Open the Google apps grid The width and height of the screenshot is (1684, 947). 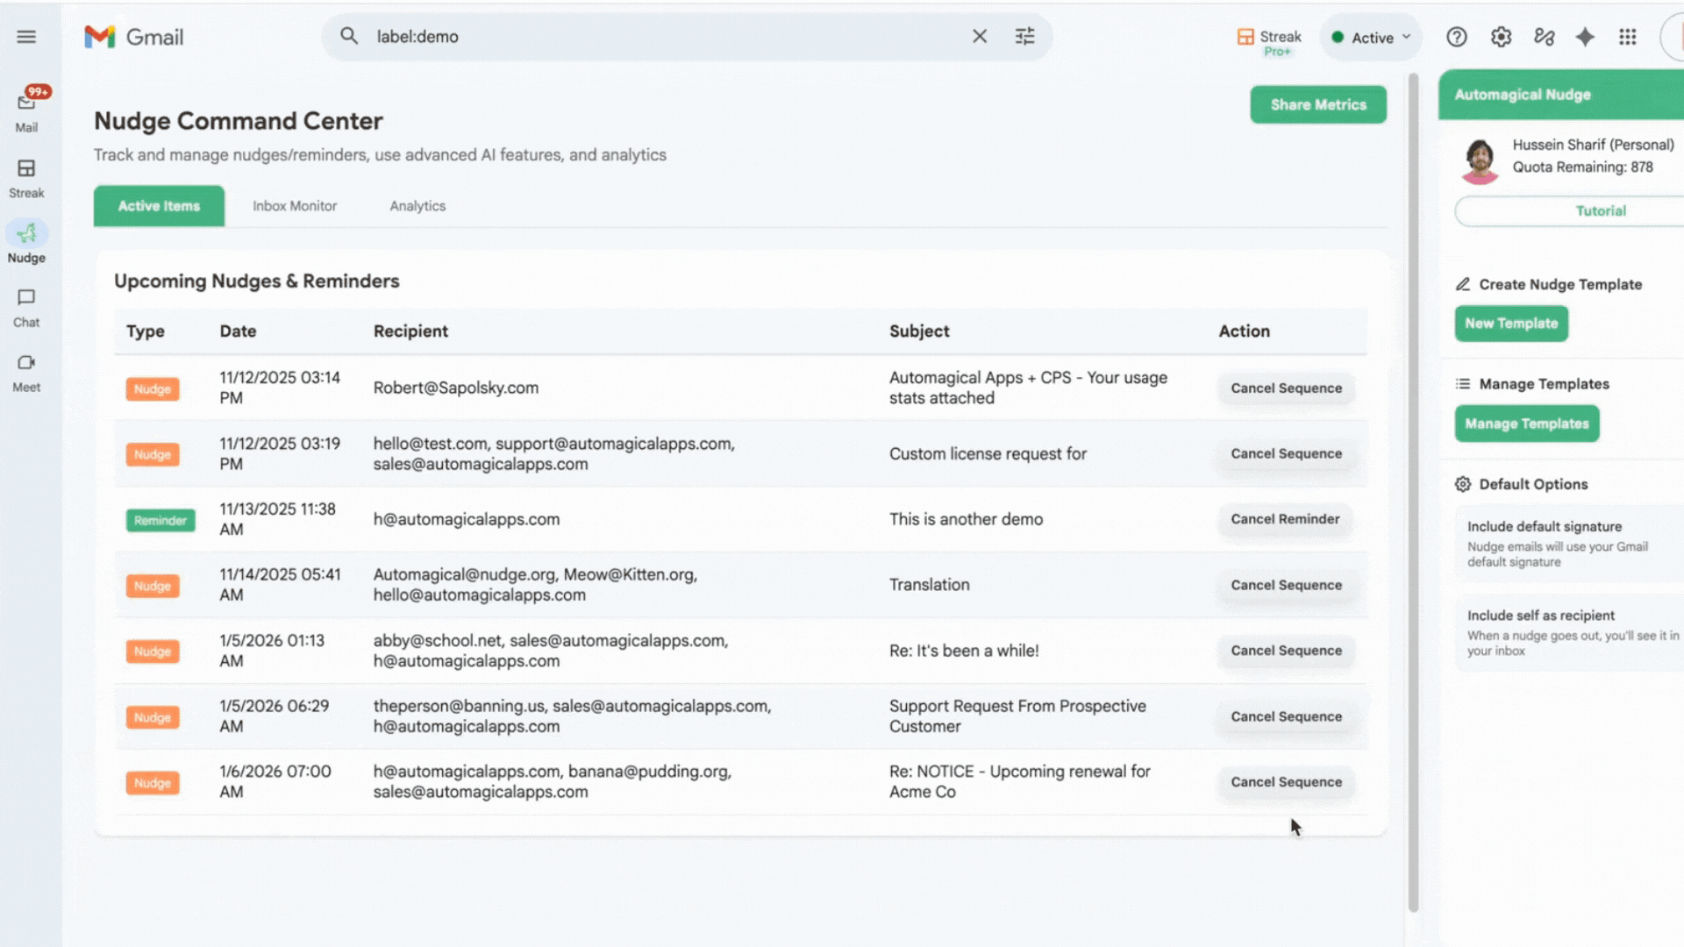[1629, 37]
